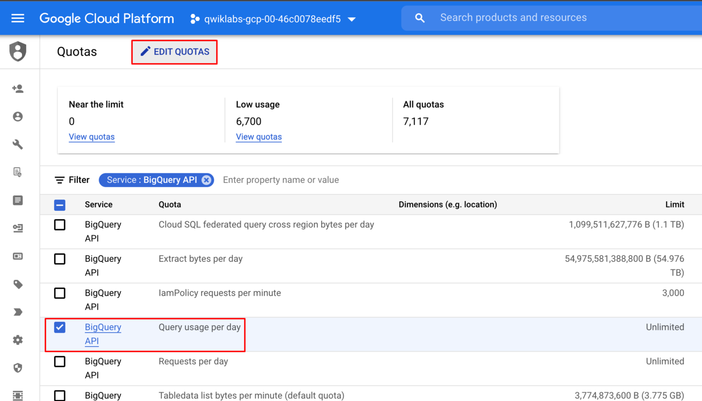Open the Settings gear sidebar icon
This screenshot has width=702, height=401.
18,340
